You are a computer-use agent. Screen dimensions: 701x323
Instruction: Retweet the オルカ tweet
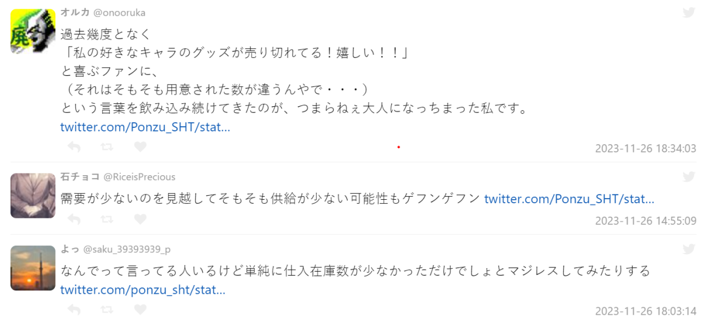click(107, 147)
